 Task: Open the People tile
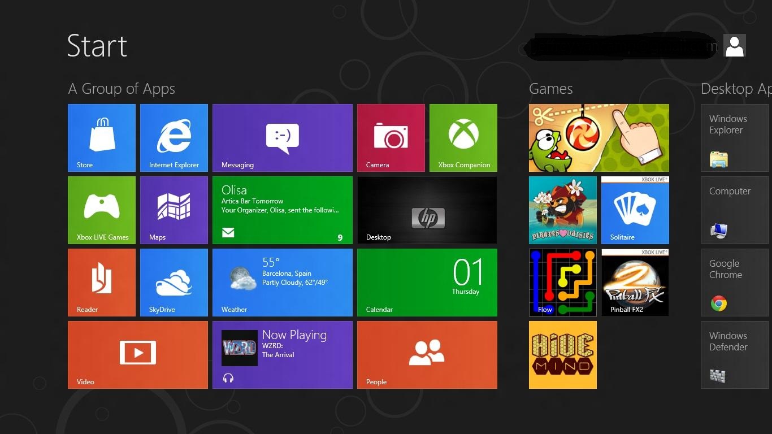(x=427, y=355)
